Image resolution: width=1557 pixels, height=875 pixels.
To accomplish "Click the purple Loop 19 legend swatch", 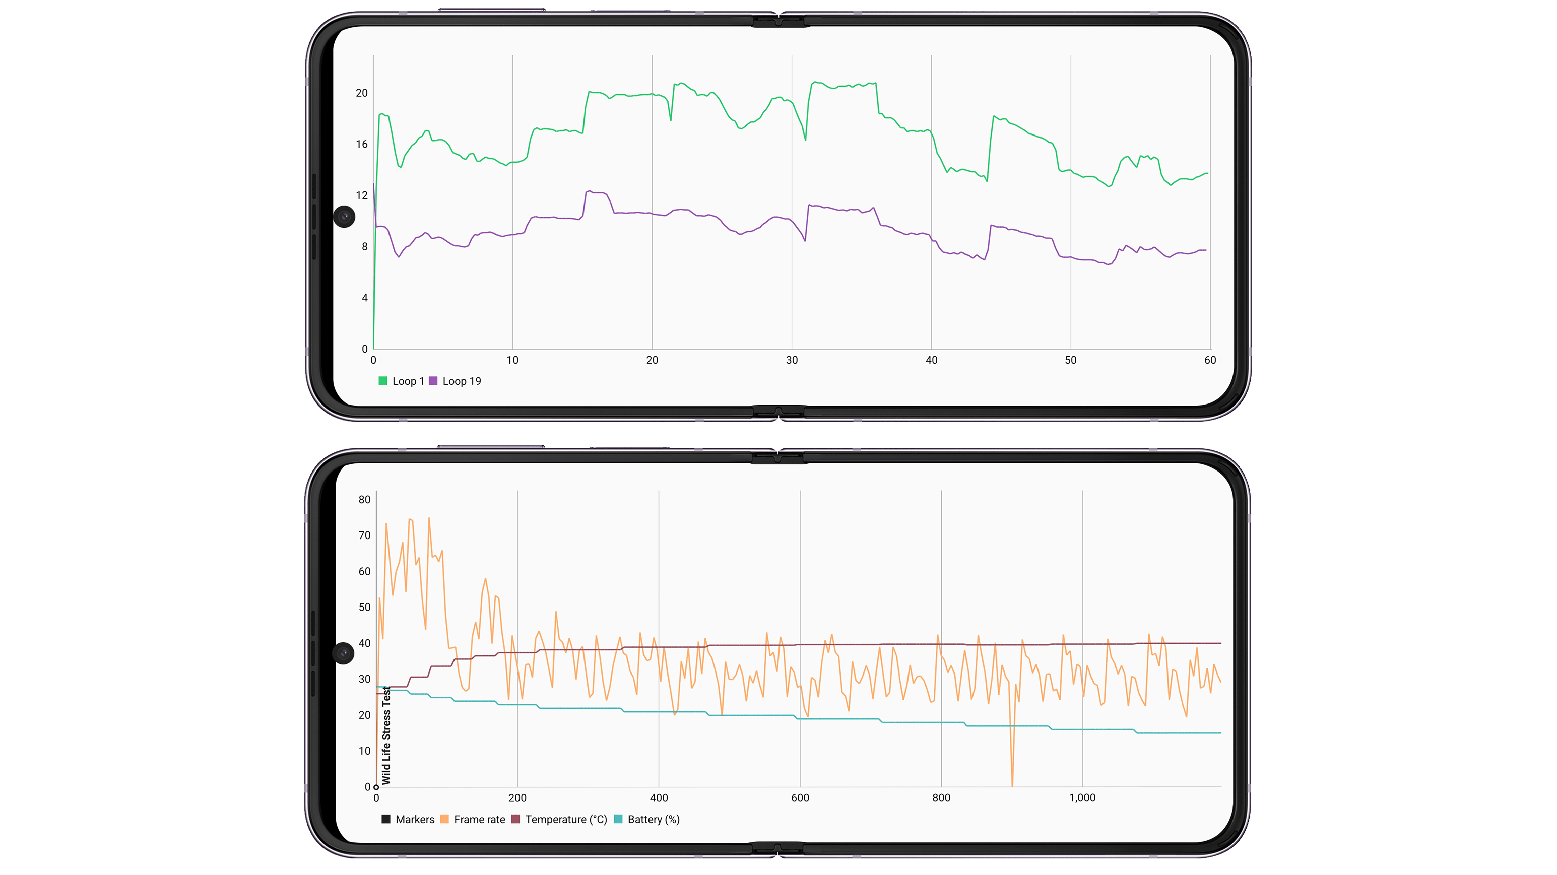I will coord(433,381).
